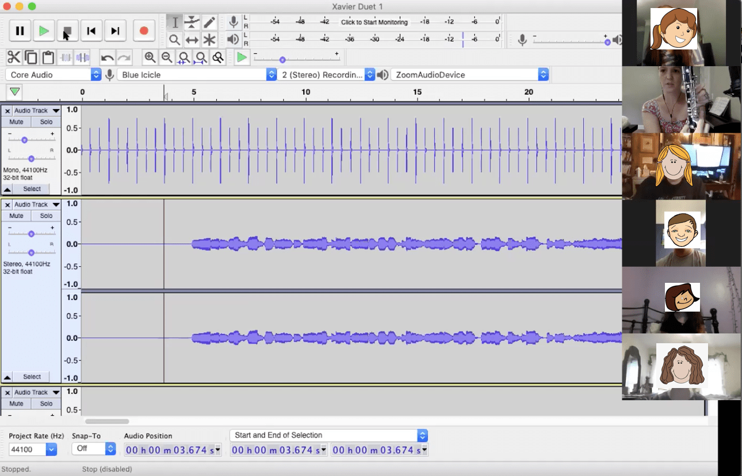Click the Skip to End button
Image resolution: width=742 pixels, height=476 pixels.
click(115, 31)
